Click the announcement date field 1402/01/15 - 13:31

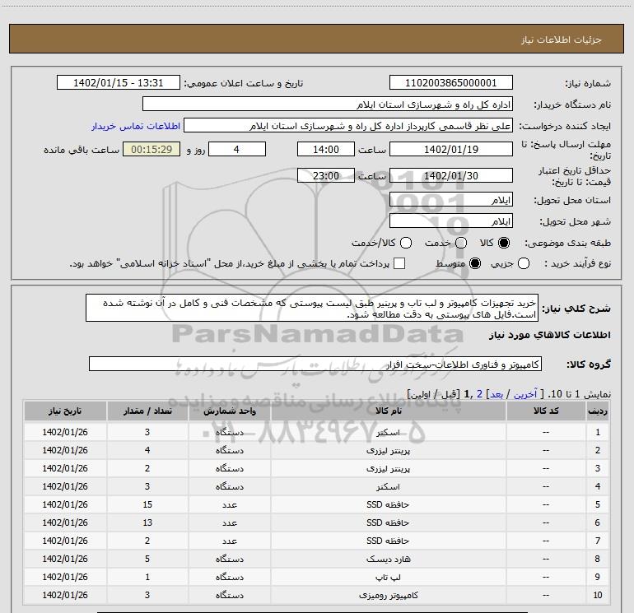click(118, 83)
